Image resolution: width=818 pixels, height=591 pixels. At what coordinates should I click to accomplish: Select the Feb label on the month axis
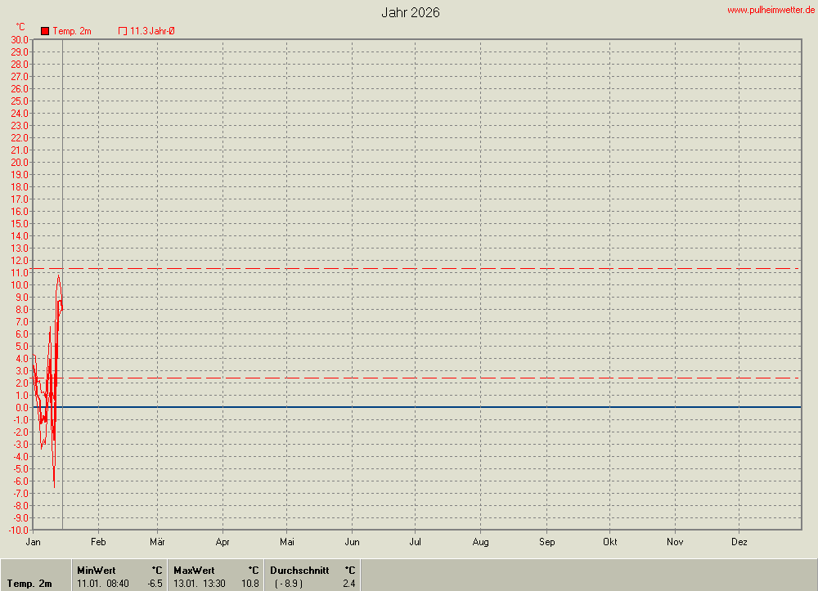coord(98,541)
